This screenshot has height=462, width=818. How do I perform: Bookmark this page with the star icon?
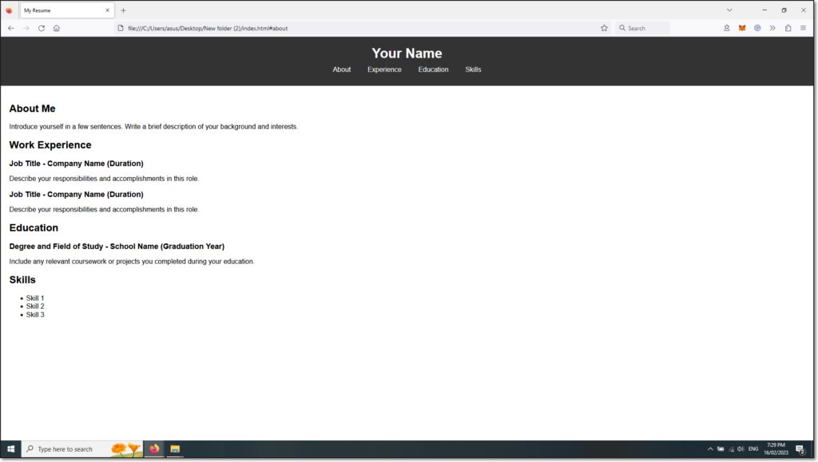[604, 28]
